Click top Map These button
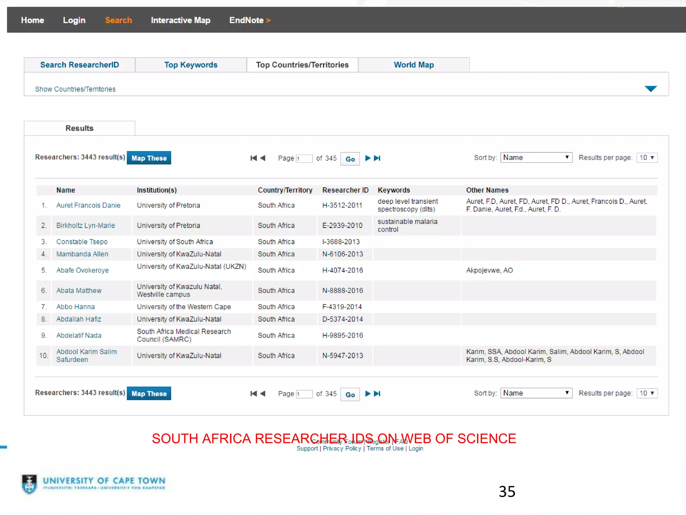The image size is (686, 515). (149, 158)
